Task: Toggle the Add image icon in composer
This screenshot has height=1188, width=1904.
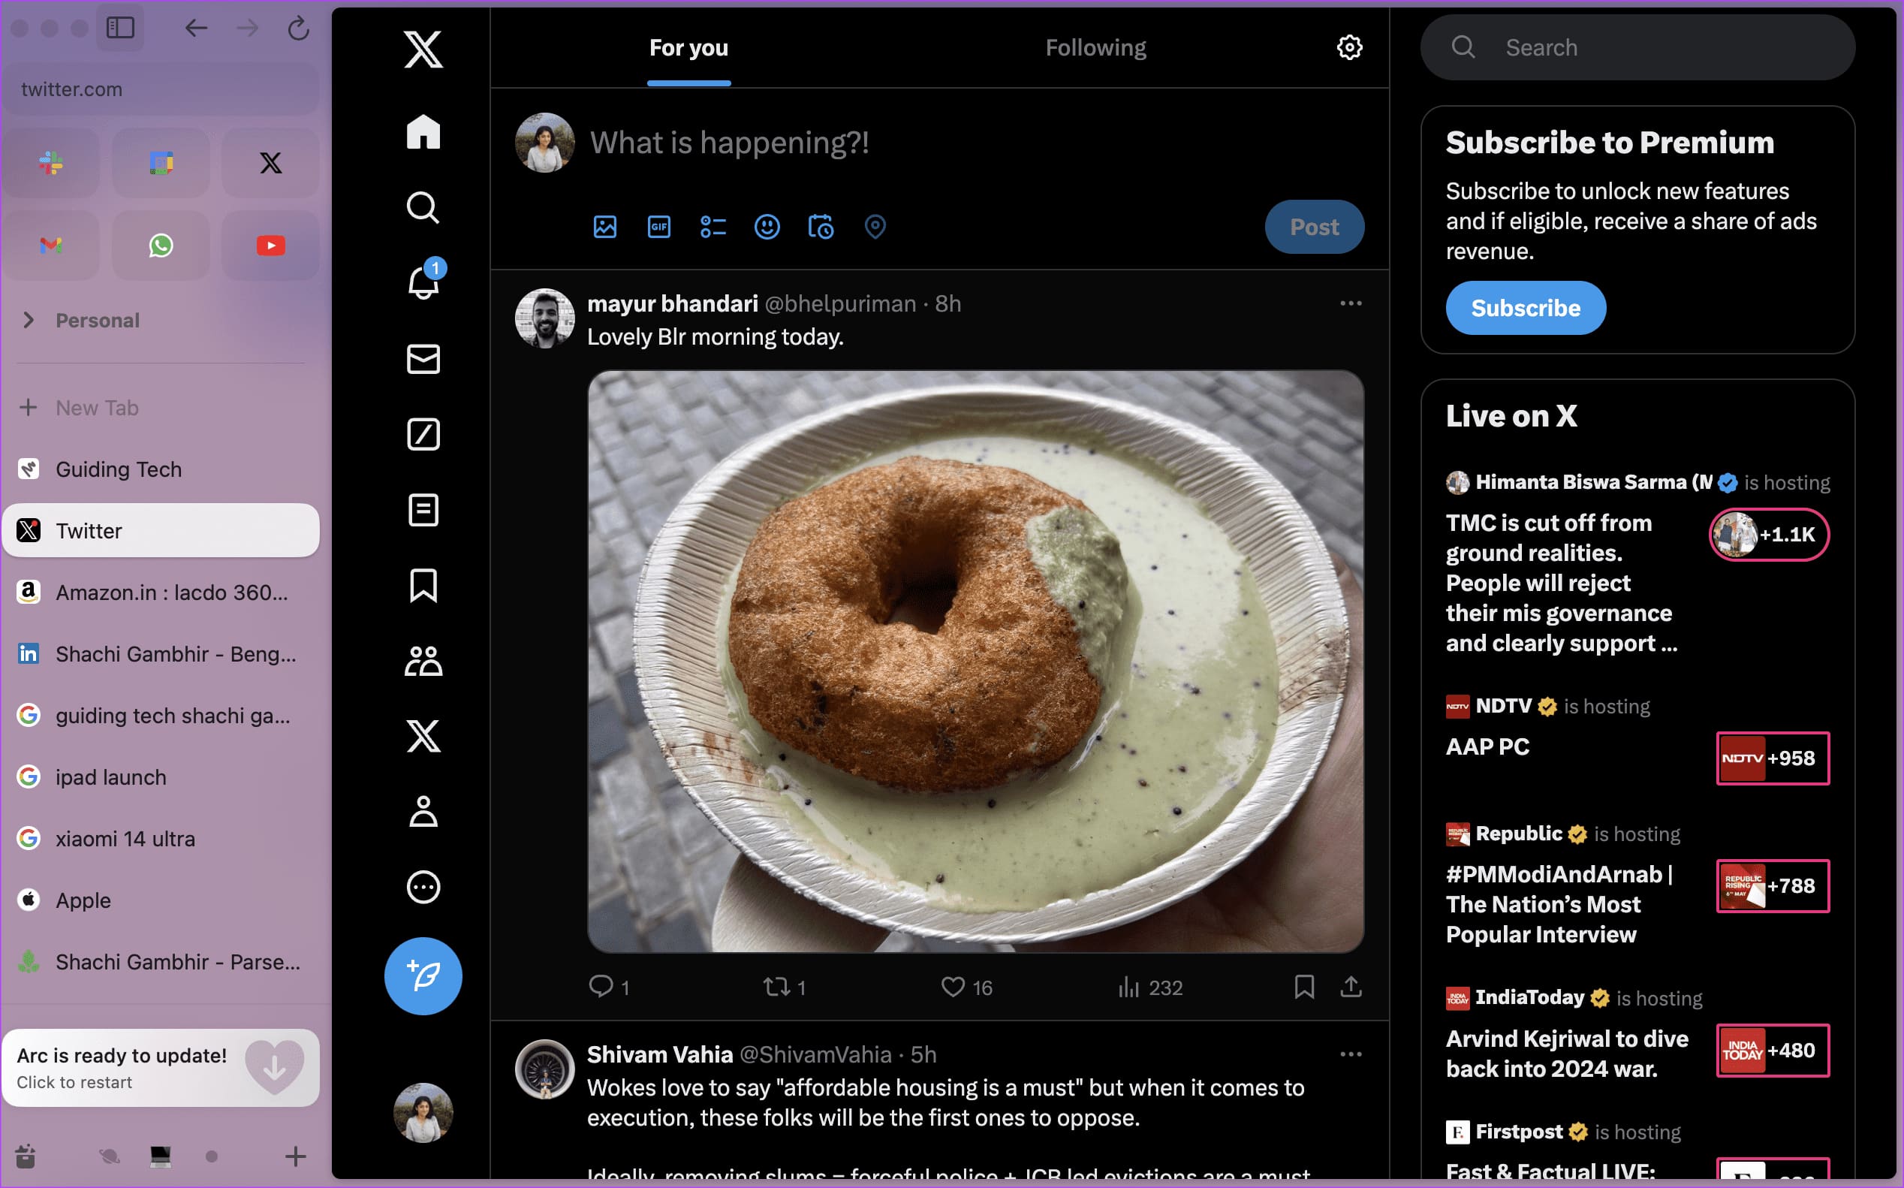Action: [604, 226]
